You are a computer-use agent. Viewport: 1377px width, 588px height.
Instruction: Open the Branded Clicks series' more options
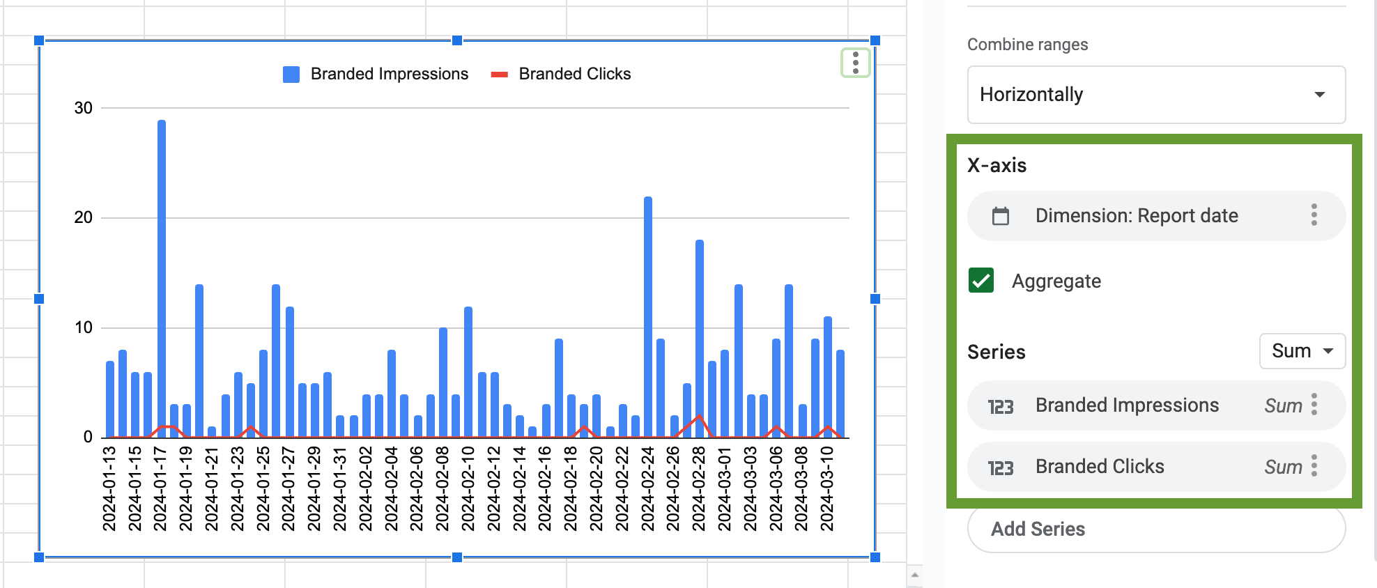point(1314,466)
